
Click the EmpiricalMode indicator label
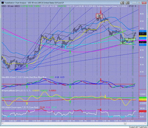[16, 91]
